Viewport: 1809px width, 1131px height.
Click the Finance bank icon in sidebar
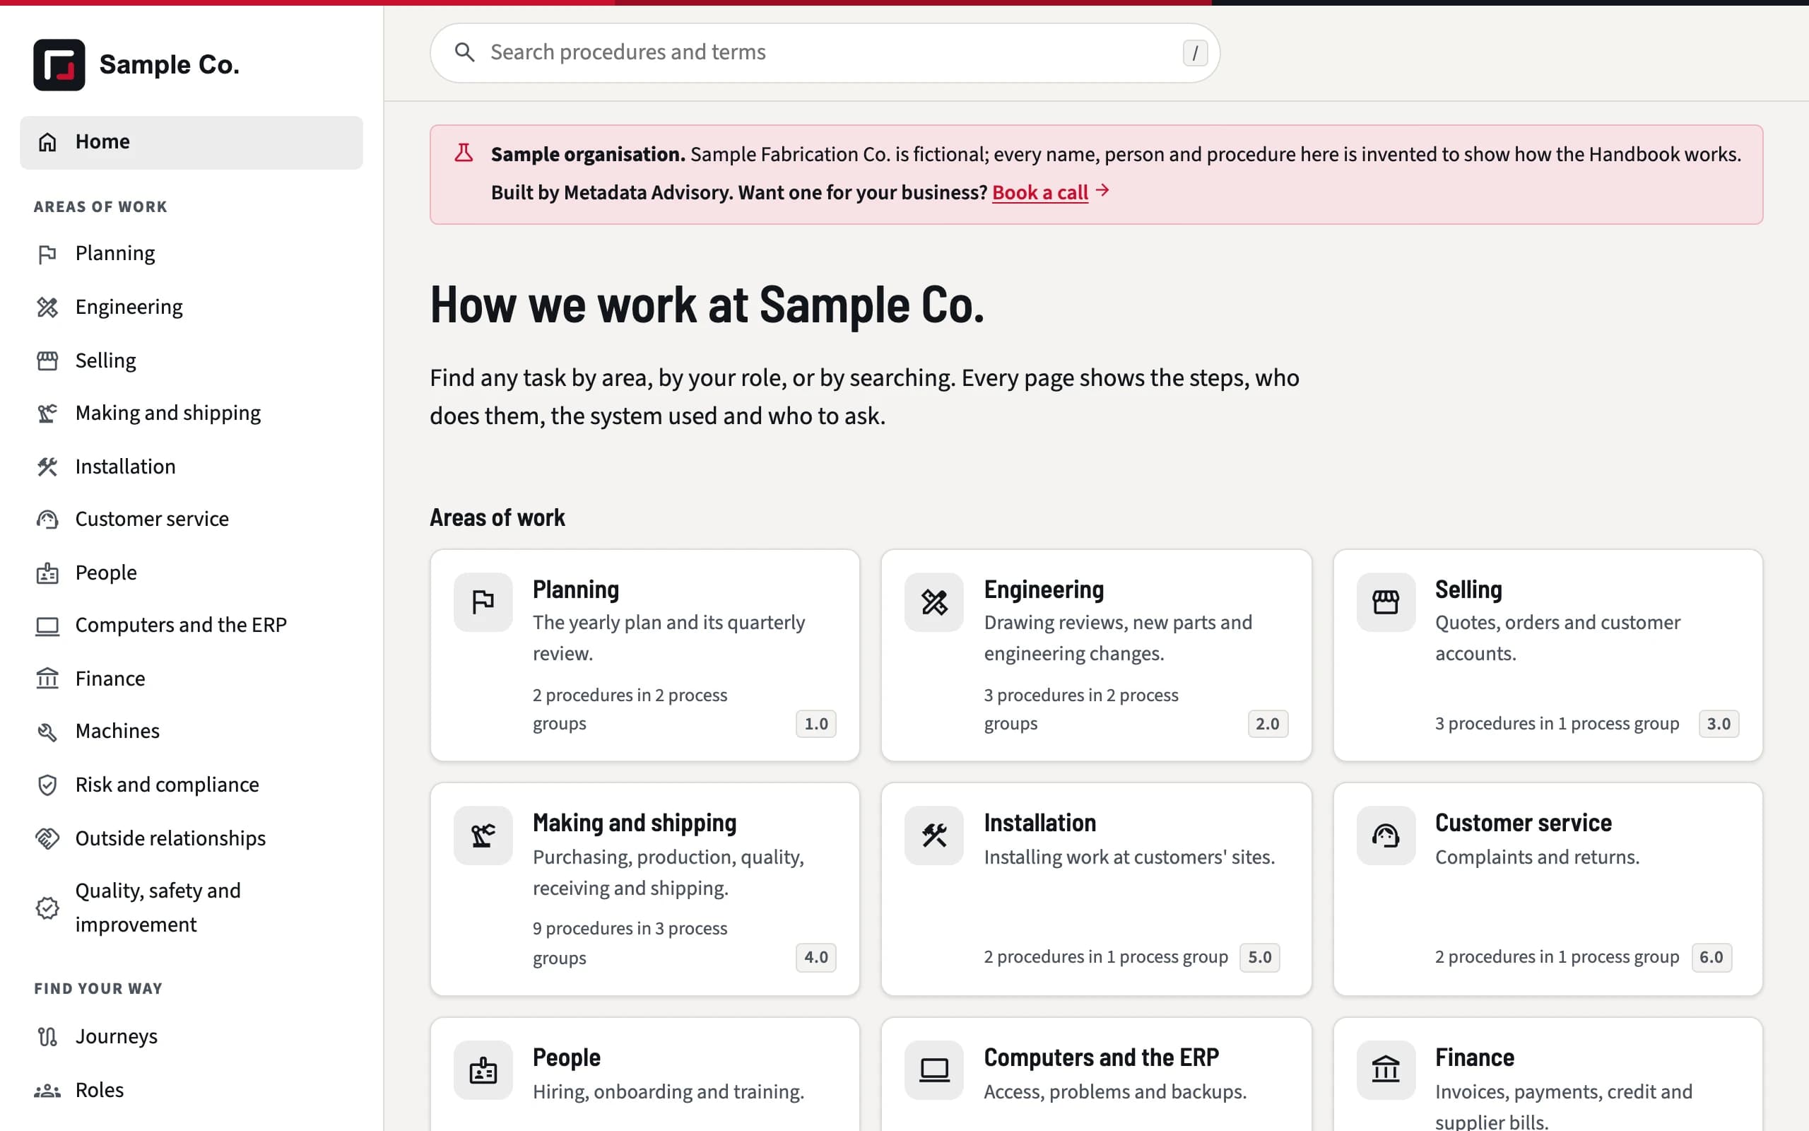[47, 679]
